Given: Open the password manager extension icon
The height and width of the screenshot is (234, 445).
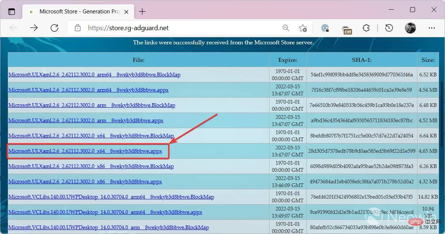Looking at the screenshot, I should pos(325,28).
